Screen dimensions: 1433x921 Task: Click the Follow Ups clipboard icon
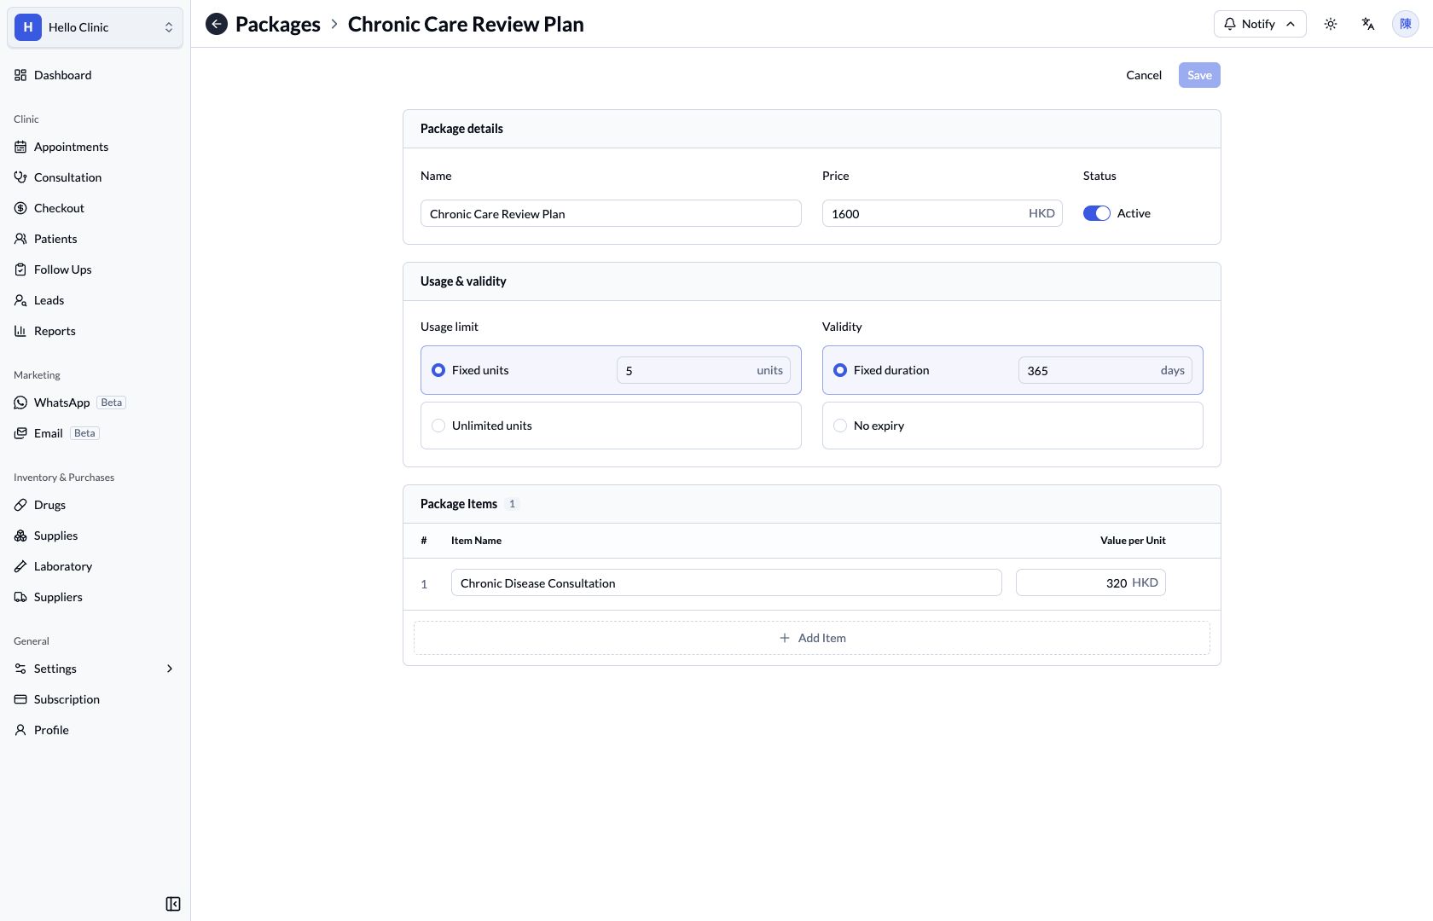[20, 269]
